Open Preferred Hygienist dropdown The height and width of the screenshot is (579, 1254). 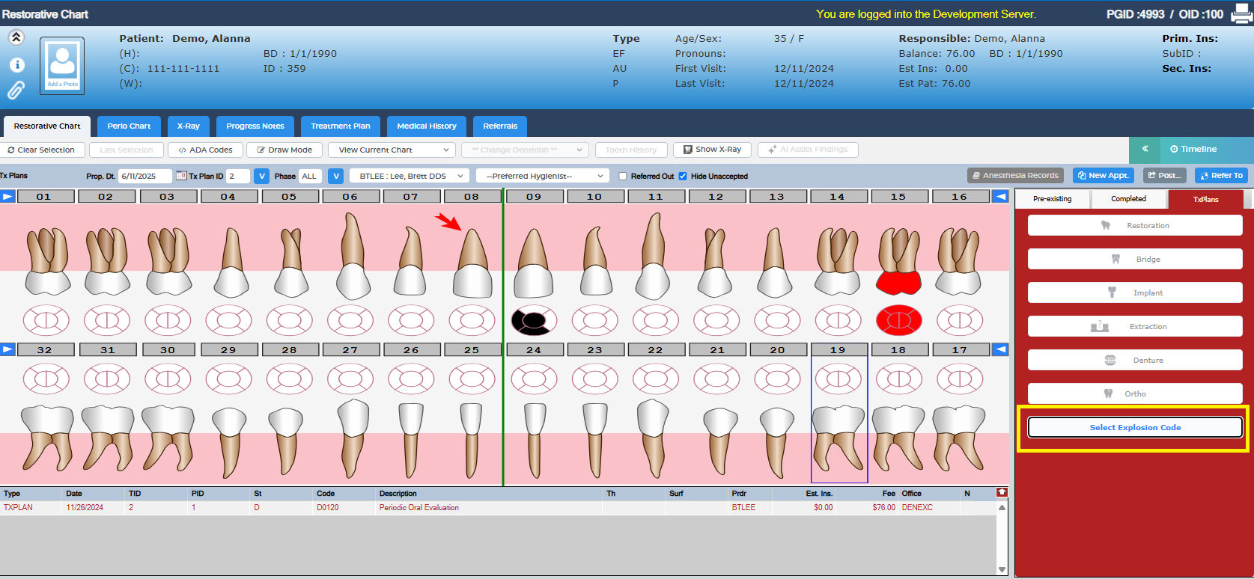(x=543, y=176)
